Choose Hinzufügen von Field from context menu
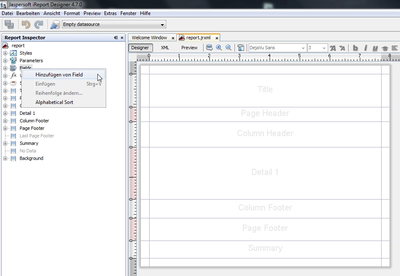400x276 pixels. pos(59,75)
